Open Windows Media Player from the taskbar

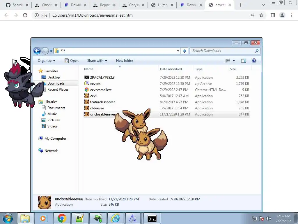43,218
